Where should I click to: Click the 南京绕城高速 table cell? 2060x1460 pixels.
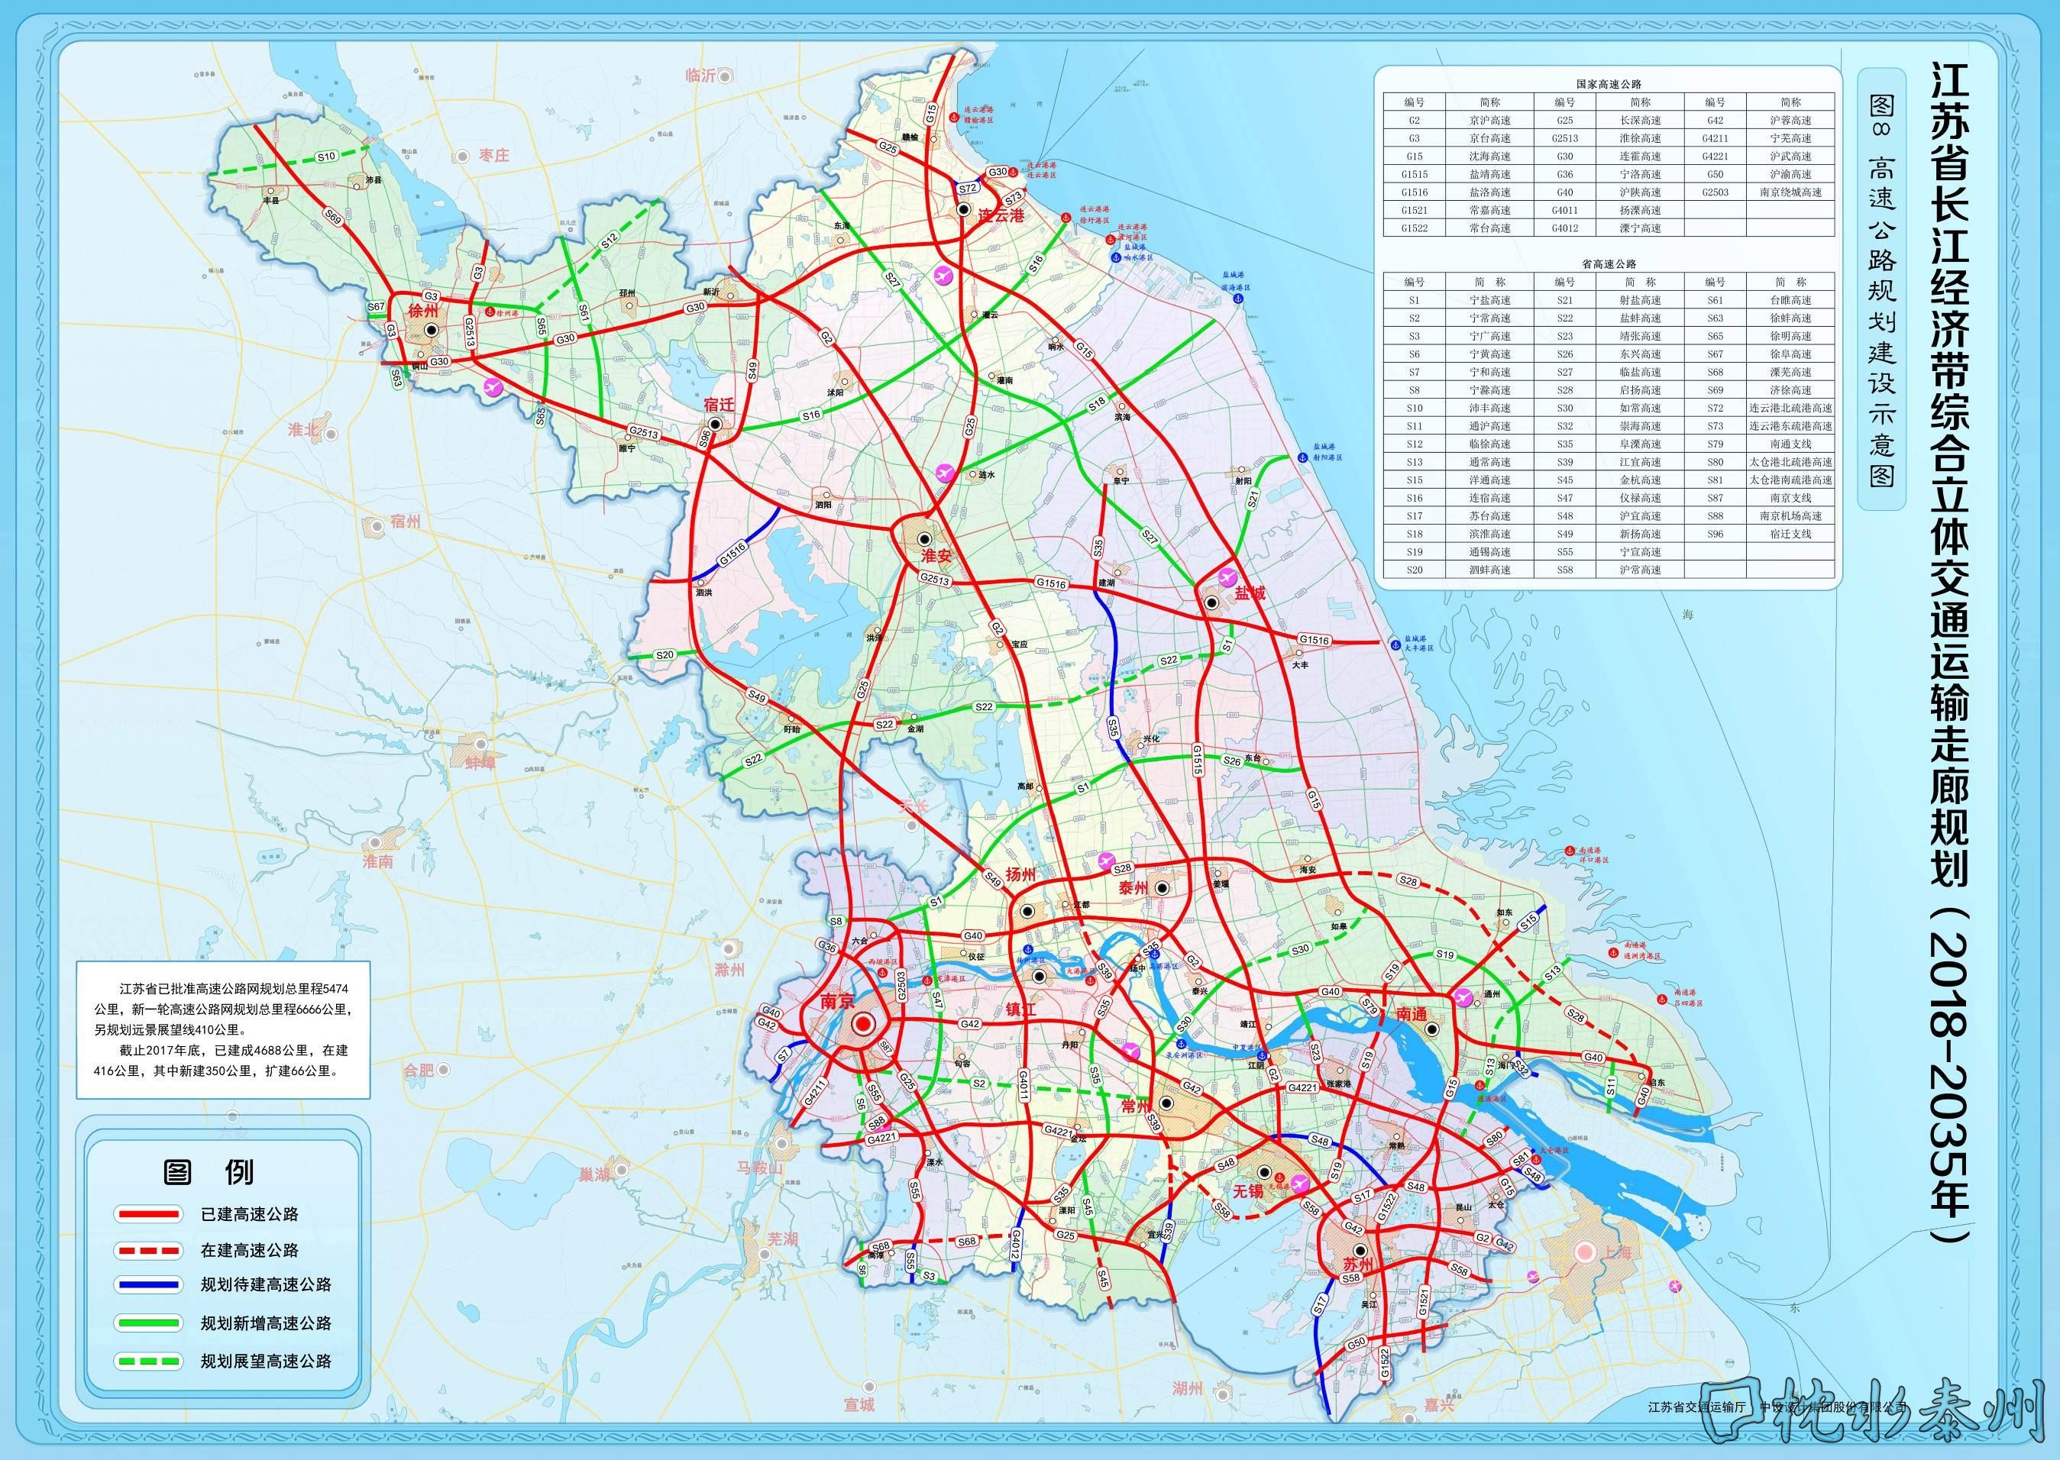[x=1790, y=192]
